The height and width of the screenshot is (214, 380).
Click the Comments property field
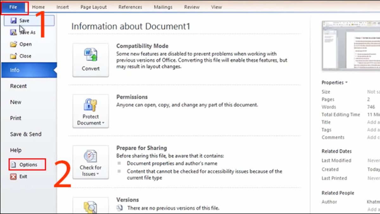pyautogui.click(x=373, y=137)
